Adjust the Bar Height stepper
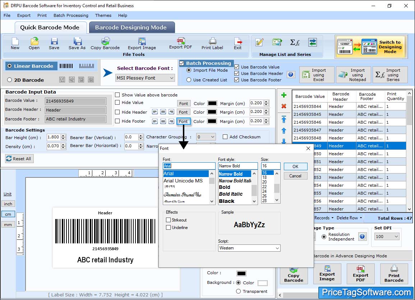This screenshot has height=300, width=415. 63,137
